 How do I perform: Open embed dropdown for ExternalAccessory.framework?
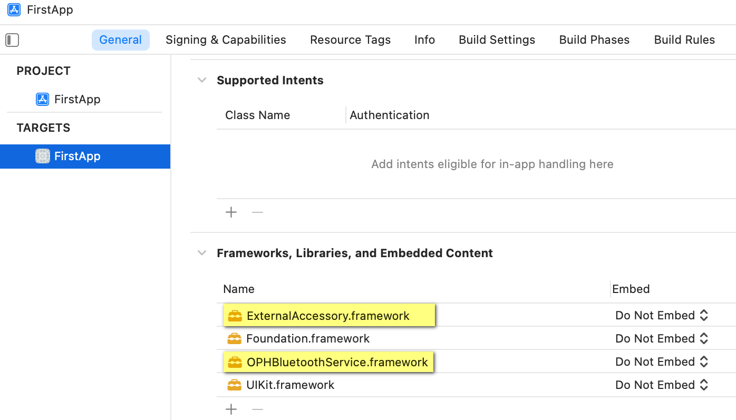pyautogui.click(x=662, y=316)
